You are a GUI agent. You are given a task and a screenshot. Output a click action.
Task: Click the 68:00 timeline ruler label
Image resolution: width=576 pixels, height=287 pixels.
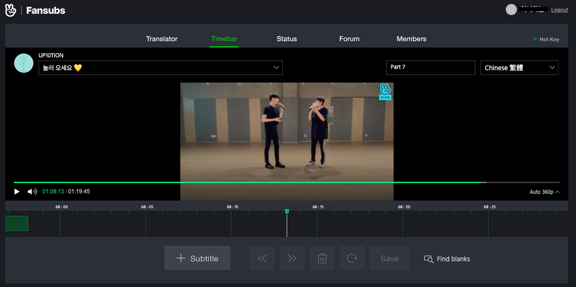click(62, 207)
